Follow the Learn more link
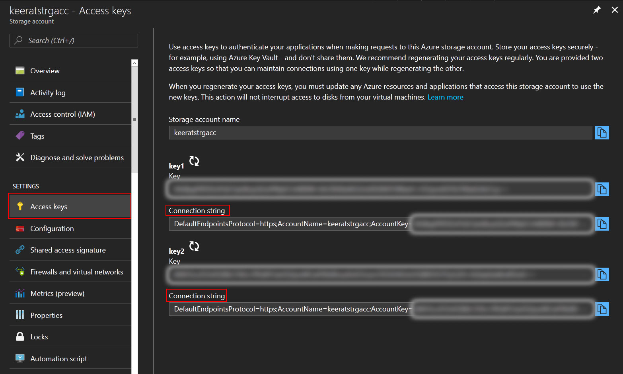623x374 pixels. 445,97
